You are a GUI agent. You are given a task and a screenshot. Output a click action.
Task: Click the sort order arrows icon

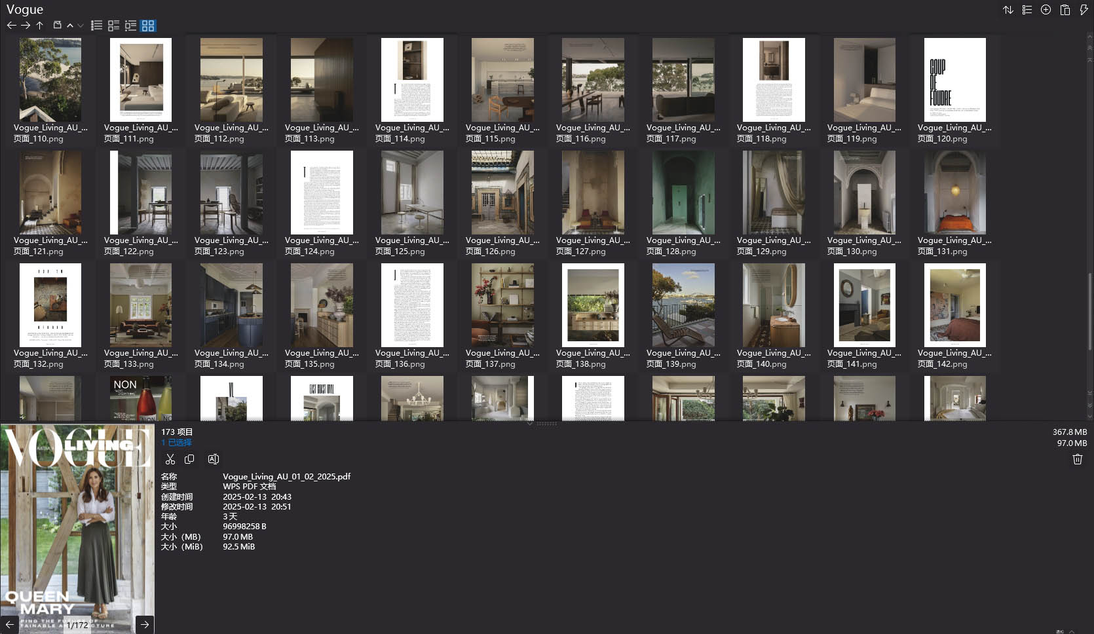coord(1008,10)
